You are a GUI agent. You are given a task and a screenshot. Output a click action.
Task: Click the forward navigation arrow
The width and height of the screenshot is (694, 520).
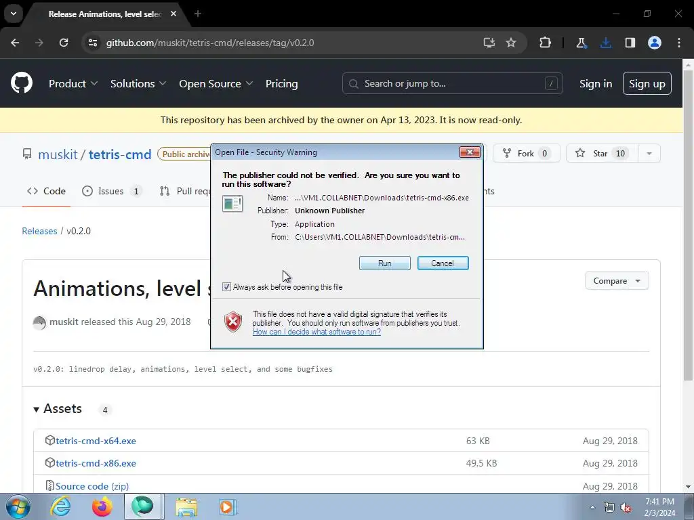coord(39,43)
